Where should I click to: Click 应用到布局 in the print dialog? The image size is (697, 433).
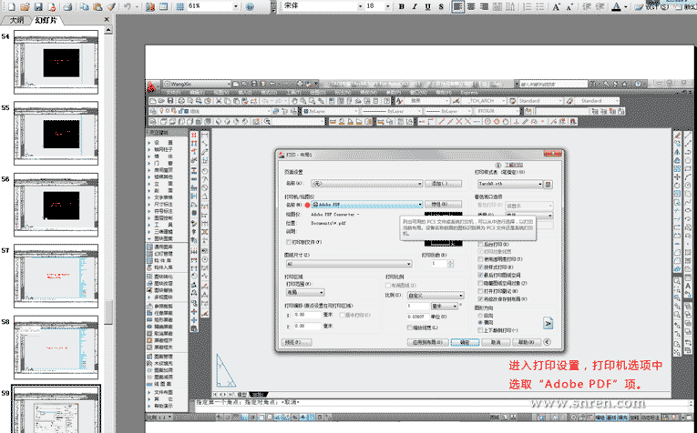[427, 343]
